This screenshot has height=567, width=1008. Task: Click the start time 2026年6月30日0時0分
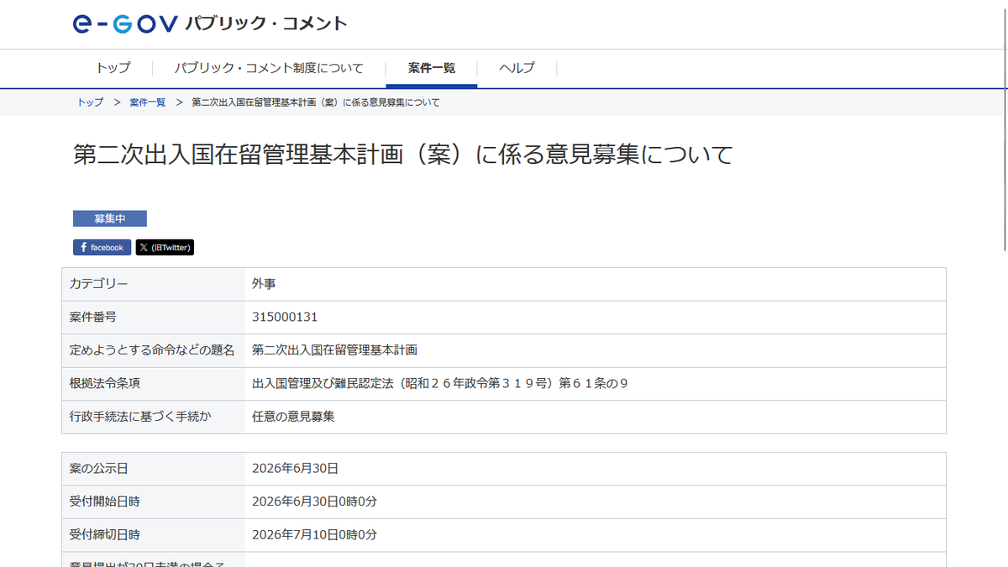314,501
